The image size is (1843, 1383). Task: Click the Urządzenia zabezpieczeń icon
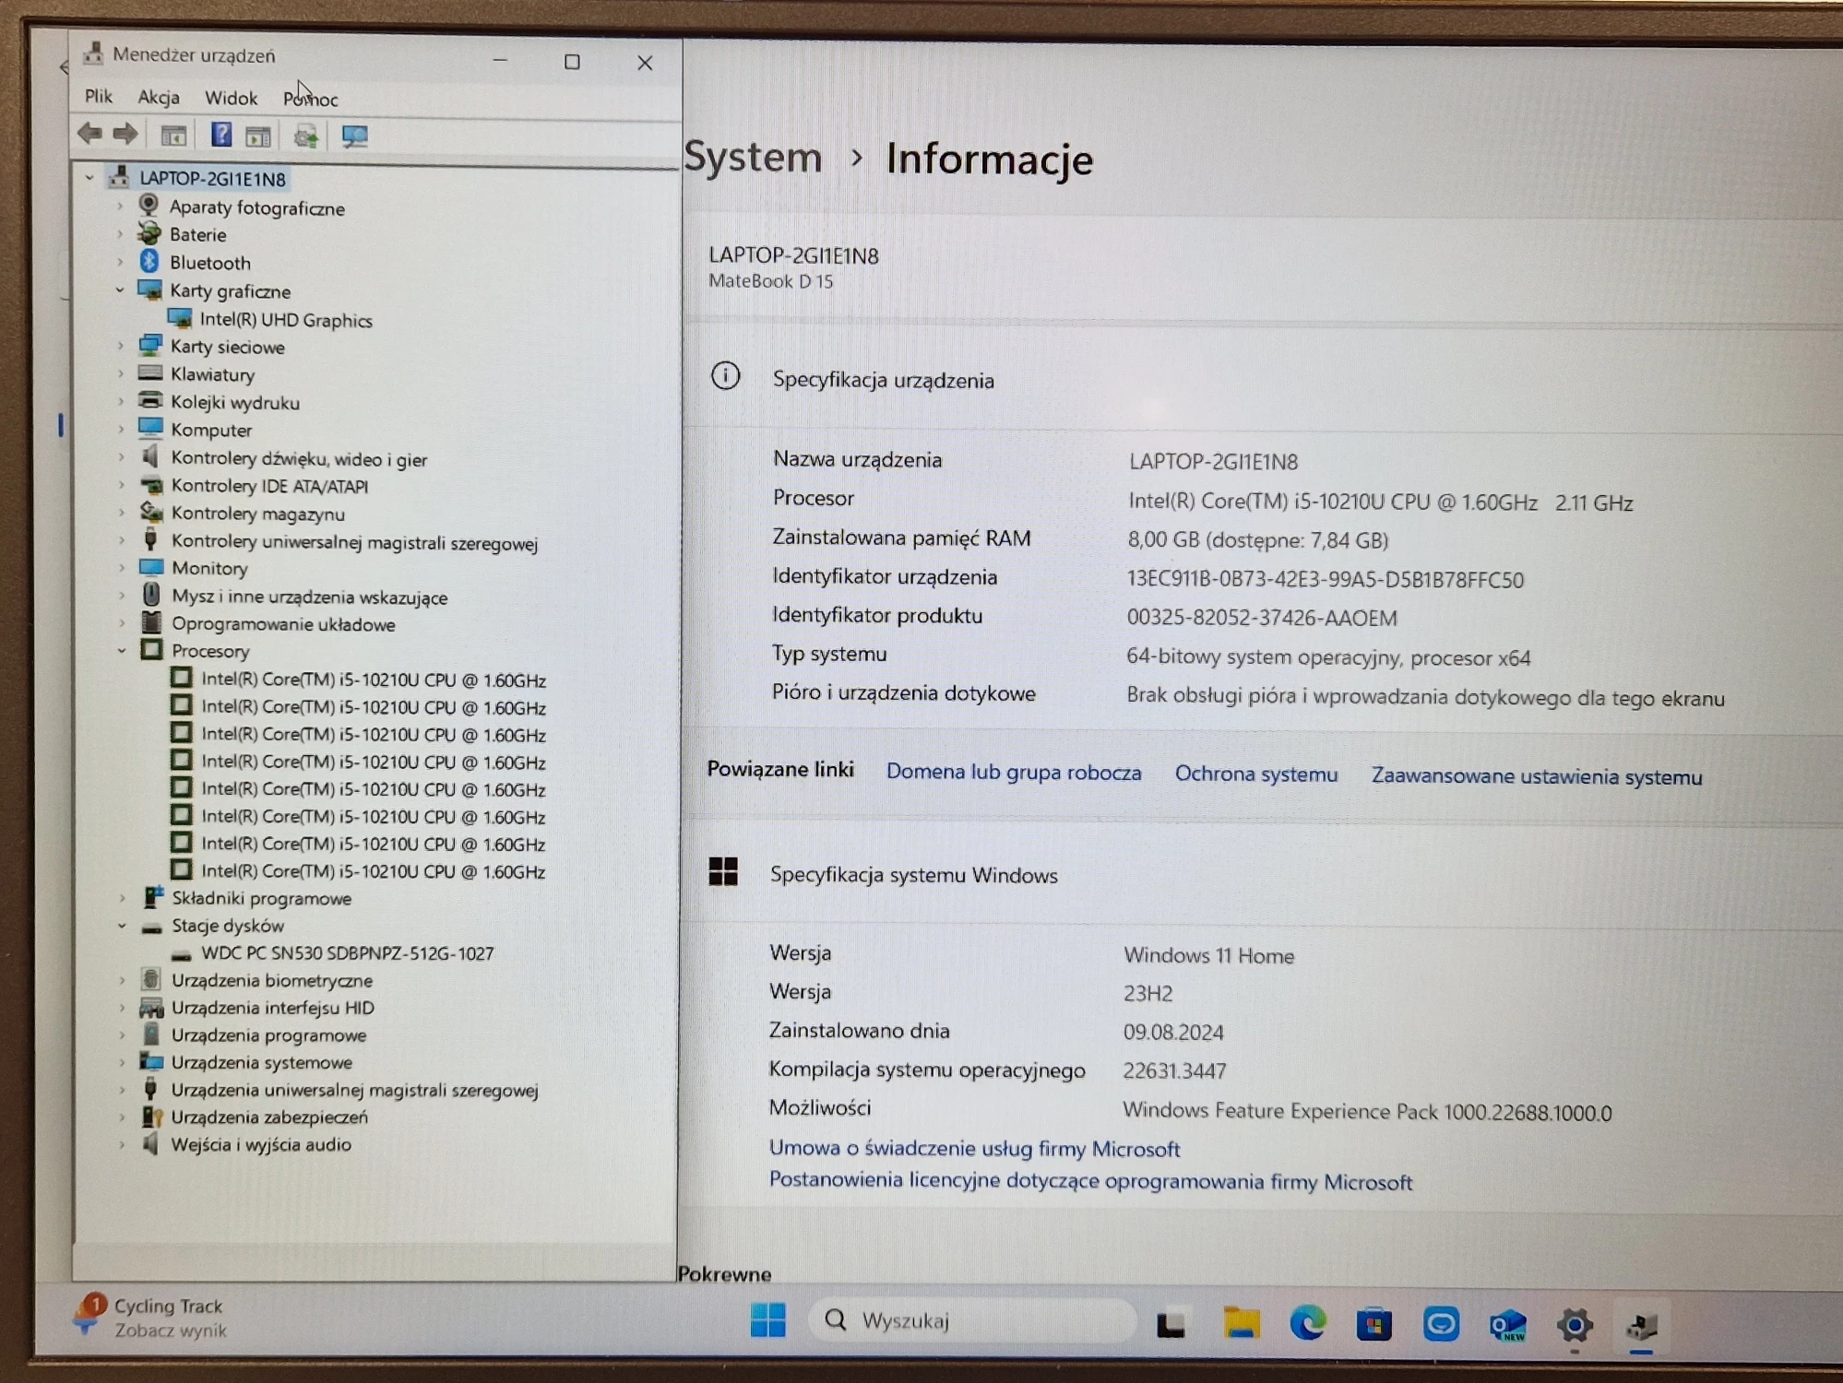(x=151, y=1117)
